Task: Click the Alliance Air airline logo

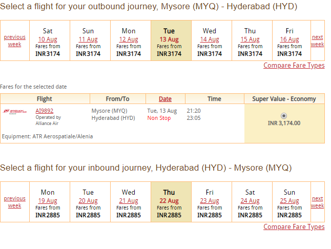Action: tap(15, 112)
